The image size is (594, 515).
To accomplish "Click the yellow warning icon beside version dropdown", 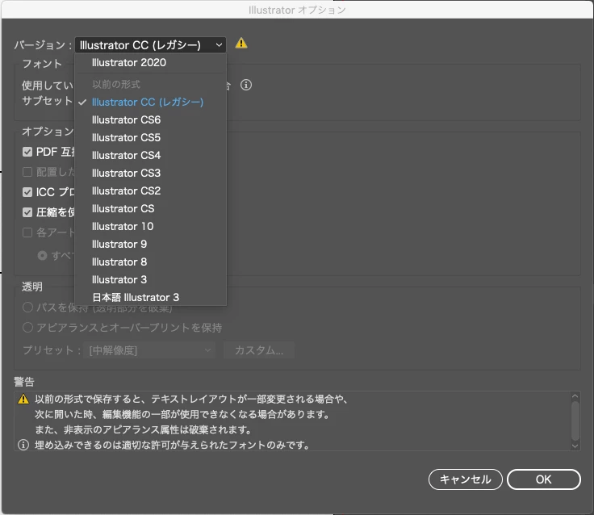I will coord(241,44).
